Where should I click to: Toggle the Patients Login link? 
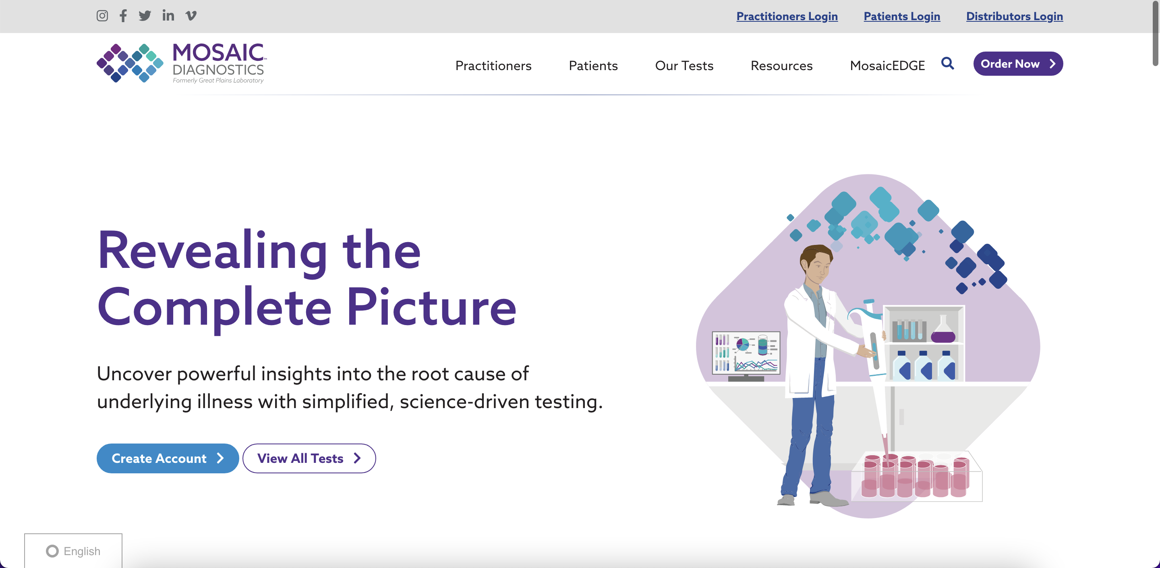(901, 16)
